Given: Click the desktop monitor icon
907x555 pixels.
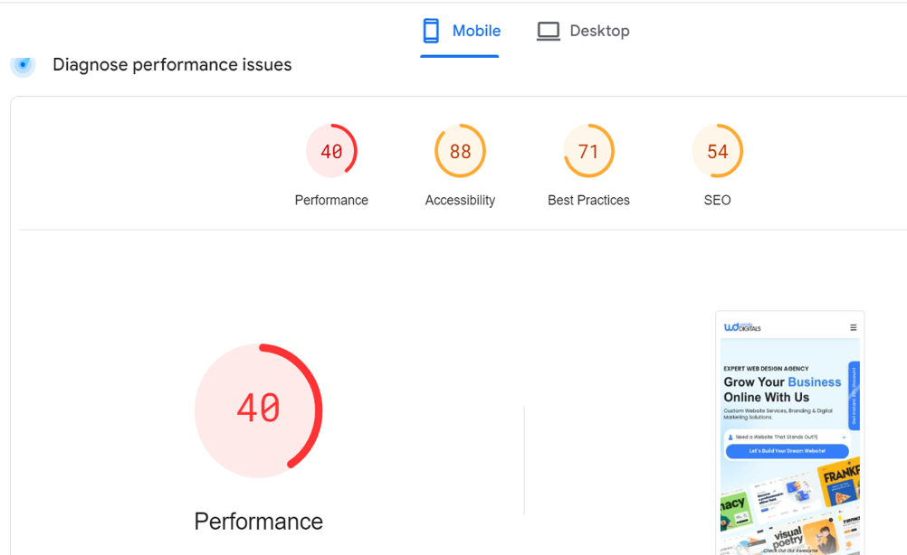Looking at the screenshot, I should (x=548, y=31).
